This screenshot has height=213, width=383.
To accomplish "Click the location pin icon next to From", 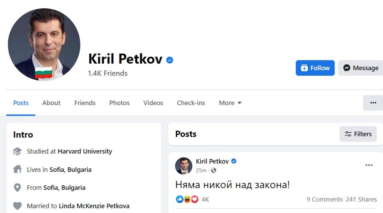I will click(x=17, y=188).
